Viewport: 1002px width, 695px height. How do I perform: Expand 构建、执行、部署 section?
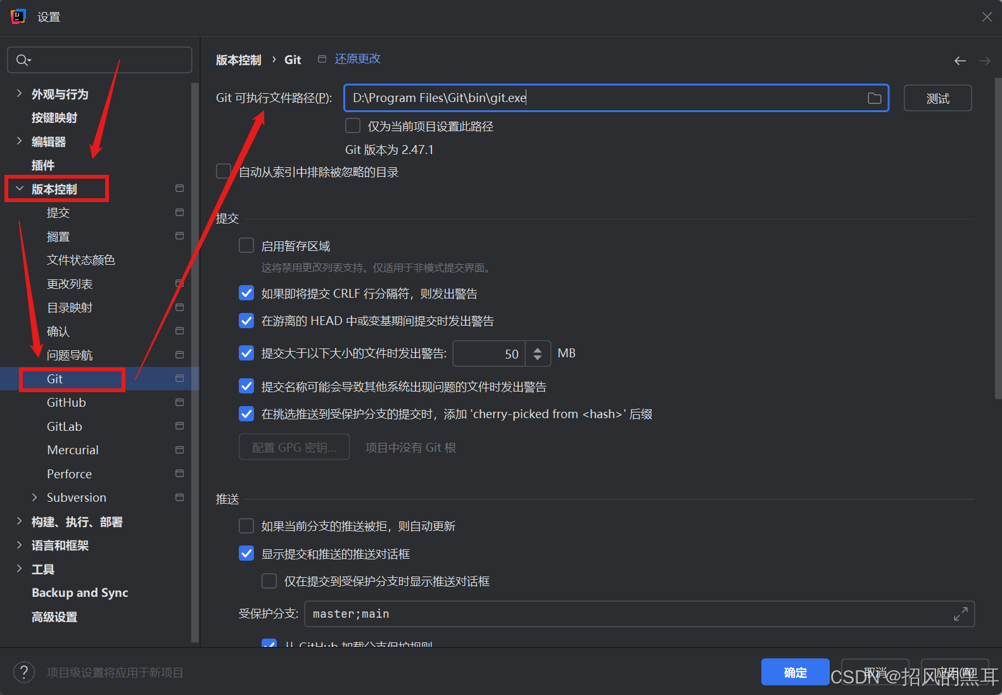[x=19, y=521]
